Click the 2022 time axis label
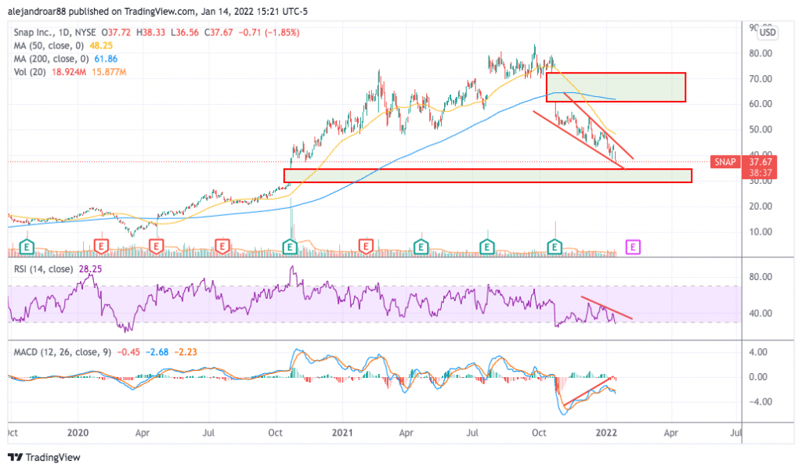 607,433
